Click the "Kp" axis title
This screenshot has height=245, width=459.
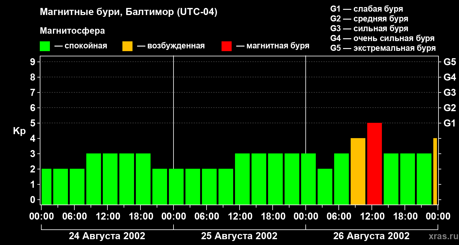click(19, 131)
